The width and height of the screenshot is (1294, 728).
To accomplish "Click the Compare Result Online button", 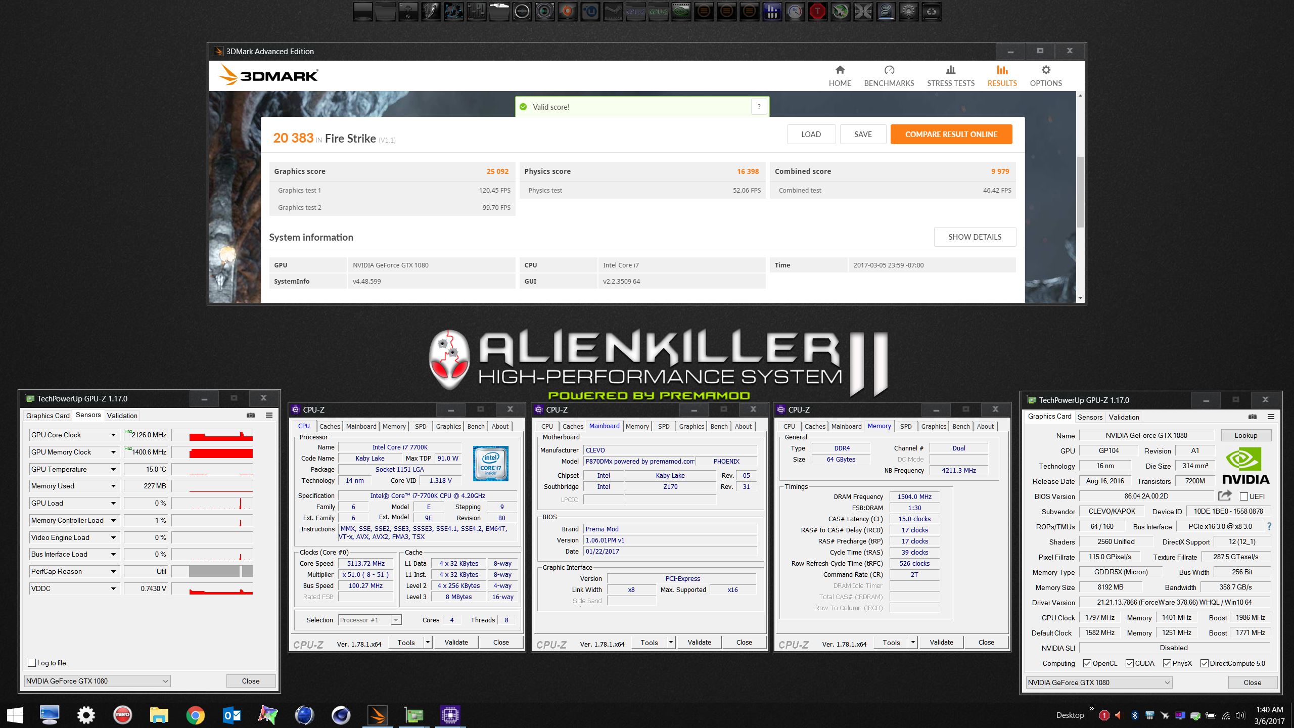I will [x=951, y=134].
